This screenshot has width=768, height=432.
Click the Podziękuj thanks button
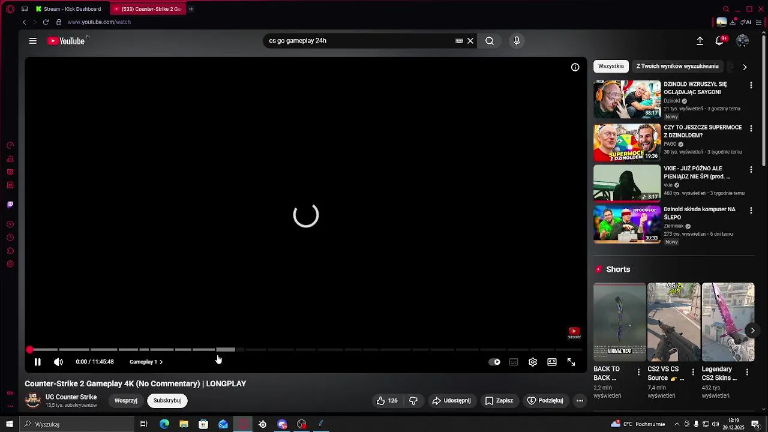point(545,400)
